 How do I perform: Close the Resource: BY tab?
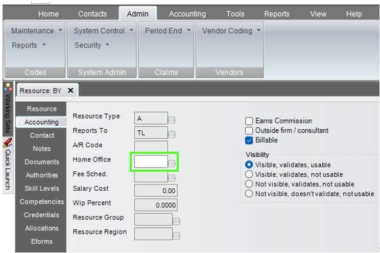(x=70, y=90)
